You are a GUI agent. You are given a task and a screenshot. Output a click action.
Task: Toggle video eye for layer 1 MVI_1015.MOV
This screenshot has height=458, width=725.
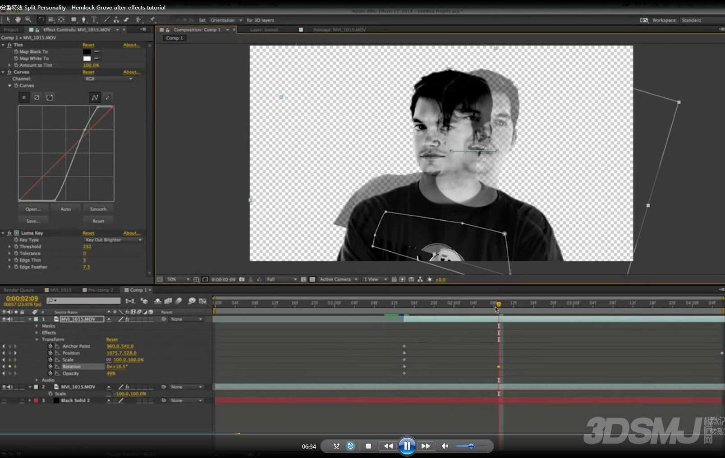(4, 319)
